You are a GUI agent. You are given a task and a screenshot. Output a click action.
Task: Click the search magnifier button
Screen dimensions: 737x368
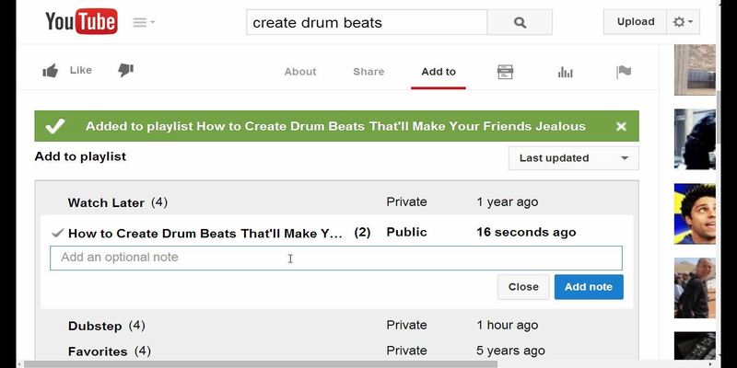[520, 22]
